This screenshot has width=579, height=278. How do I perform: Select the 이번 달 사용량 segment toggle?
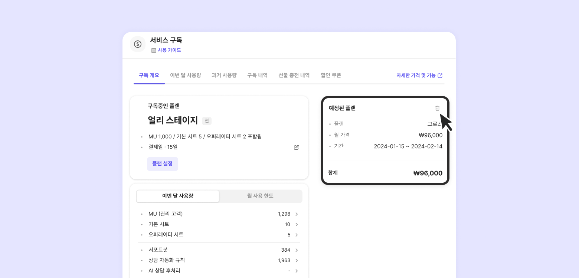click(178, 196)
